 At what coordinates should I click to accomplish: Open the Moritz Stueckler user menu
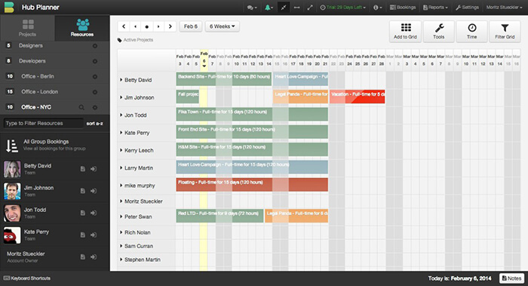pyautogui.click(x=504, y=8)
